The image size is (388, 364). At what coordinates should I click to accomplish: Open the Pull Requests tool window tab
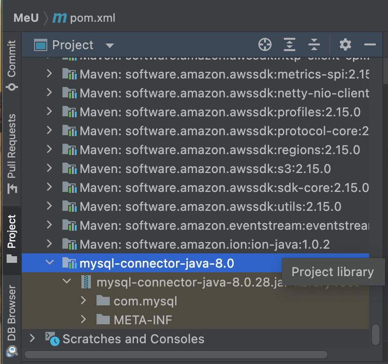[x=12, y=153]
